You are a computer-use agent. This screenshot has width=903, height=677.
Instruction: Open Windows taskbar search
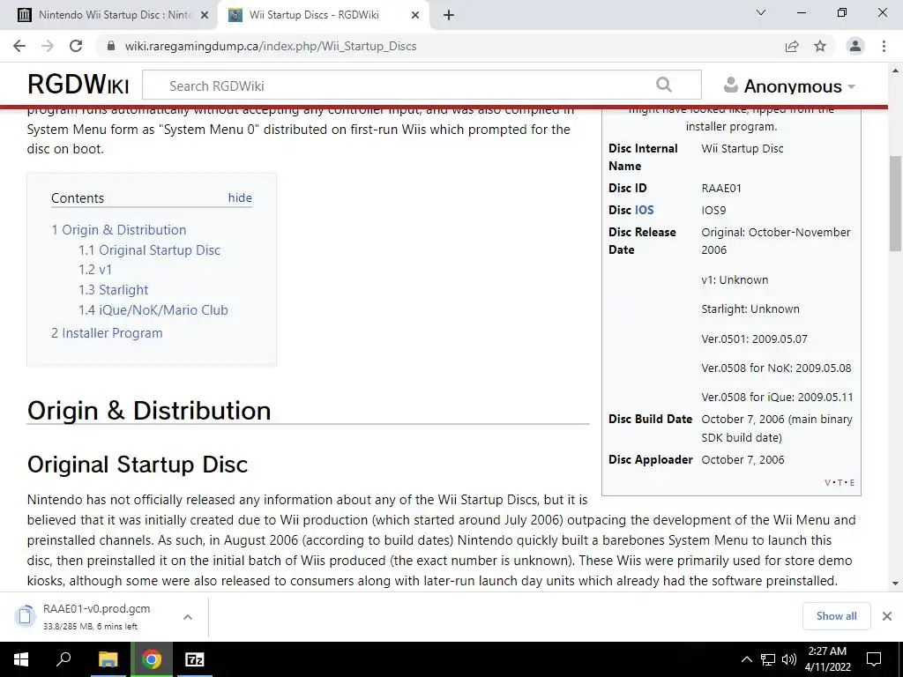click(63, 659)
